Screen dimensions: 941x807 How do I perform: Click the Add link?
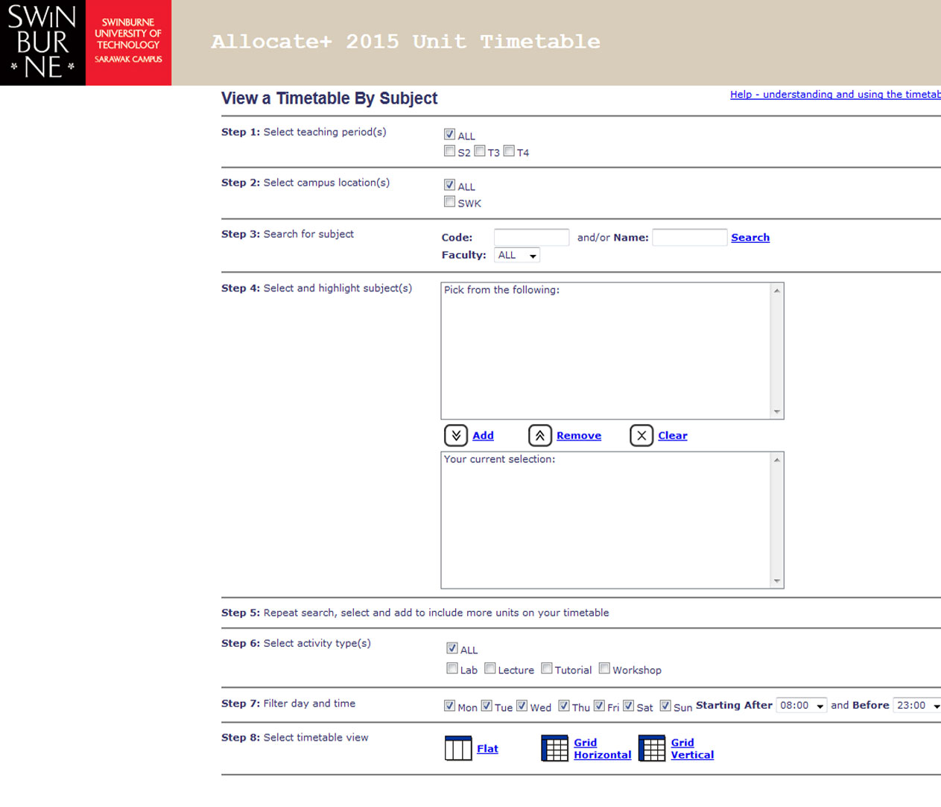(483, 436)
